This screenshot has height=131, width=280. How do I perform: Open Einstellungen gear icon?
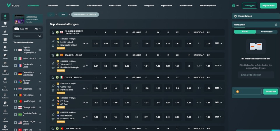point(235,16)
